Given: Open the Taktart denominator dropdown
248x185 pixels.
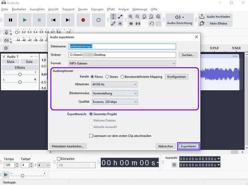Looking at the screenshot, I should (44, 165).
